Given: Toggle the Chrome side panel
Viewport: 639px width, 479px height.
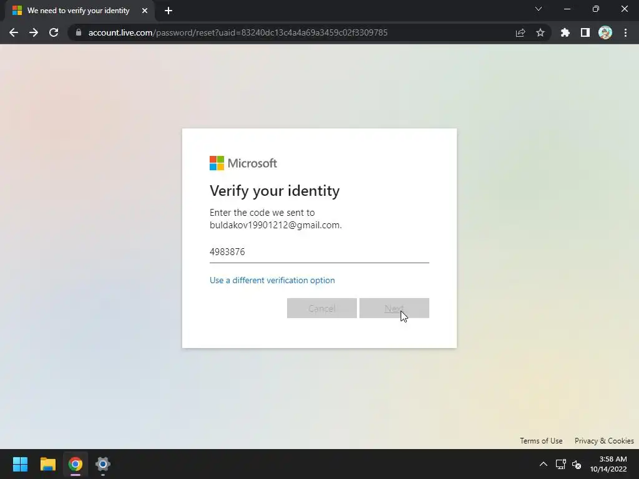Looking at the screenshot, I should [585, 32].
